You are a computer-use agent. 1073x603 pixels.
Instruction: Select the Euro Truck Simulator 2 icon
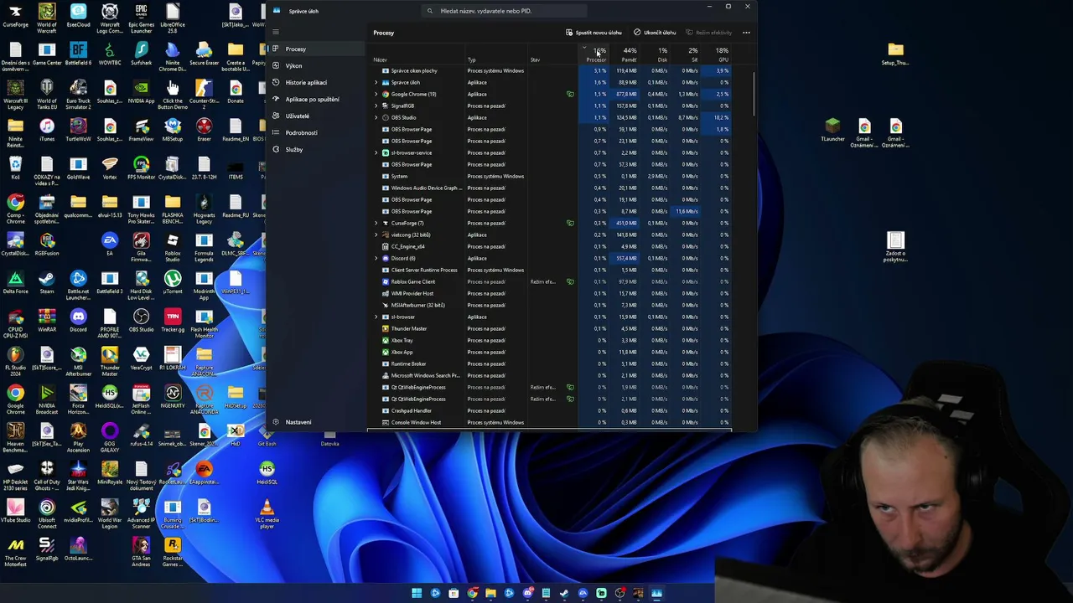[78, 94]
